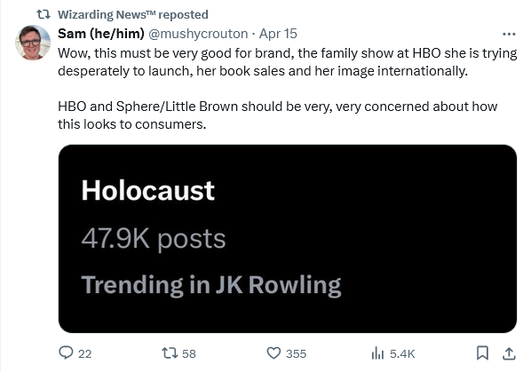Open the Holocaust trending screenshot image

[288, 239]
